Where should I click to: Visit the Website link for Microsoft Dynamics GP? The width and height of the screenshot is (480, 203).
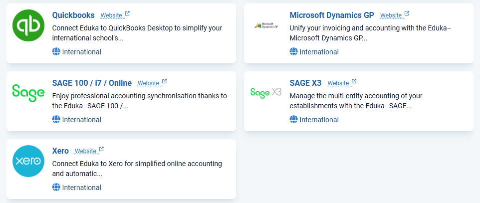[391, 15]
